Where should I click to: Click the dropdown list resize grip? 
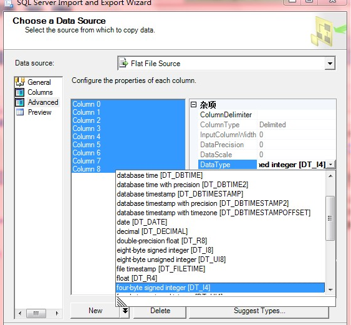pos(122,301)
